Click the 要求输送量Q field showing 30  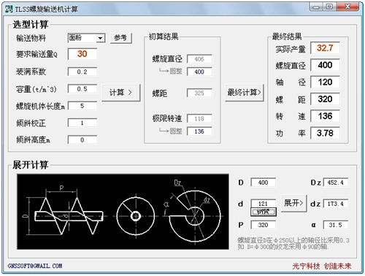point(82,54)
